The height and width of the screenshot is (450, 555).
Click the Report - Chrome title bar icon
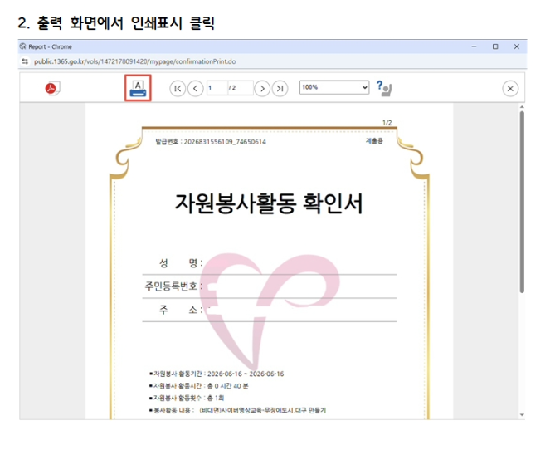23,46
